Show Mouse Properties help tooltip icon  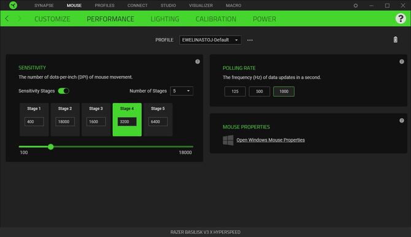(402, 121)
